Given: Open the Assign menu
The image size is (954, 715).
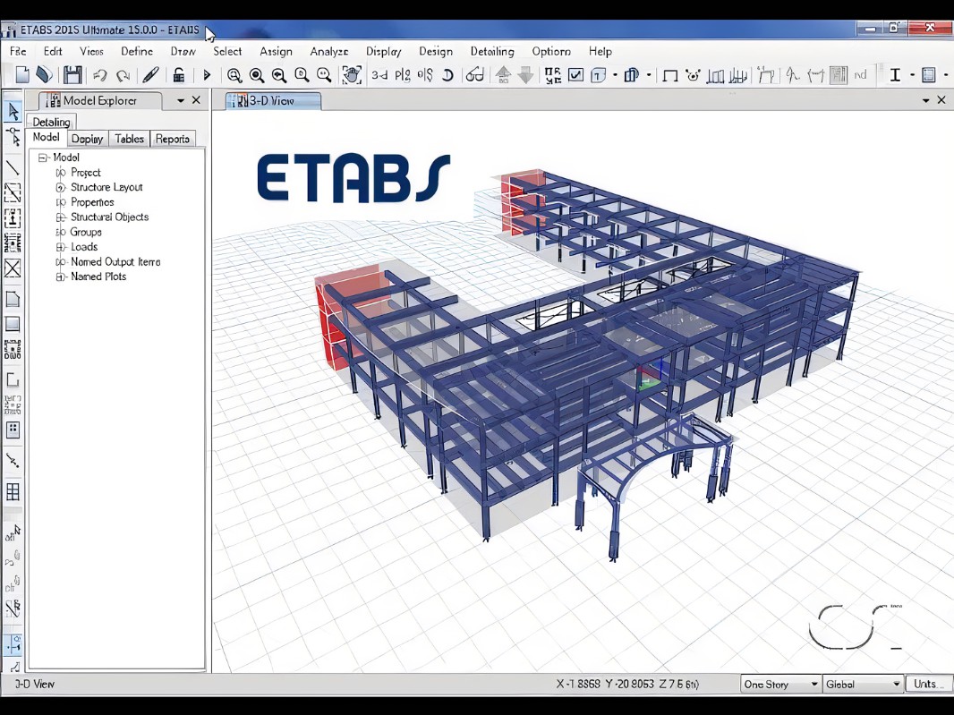Looking at the screenshot, I should click(277, 52).
